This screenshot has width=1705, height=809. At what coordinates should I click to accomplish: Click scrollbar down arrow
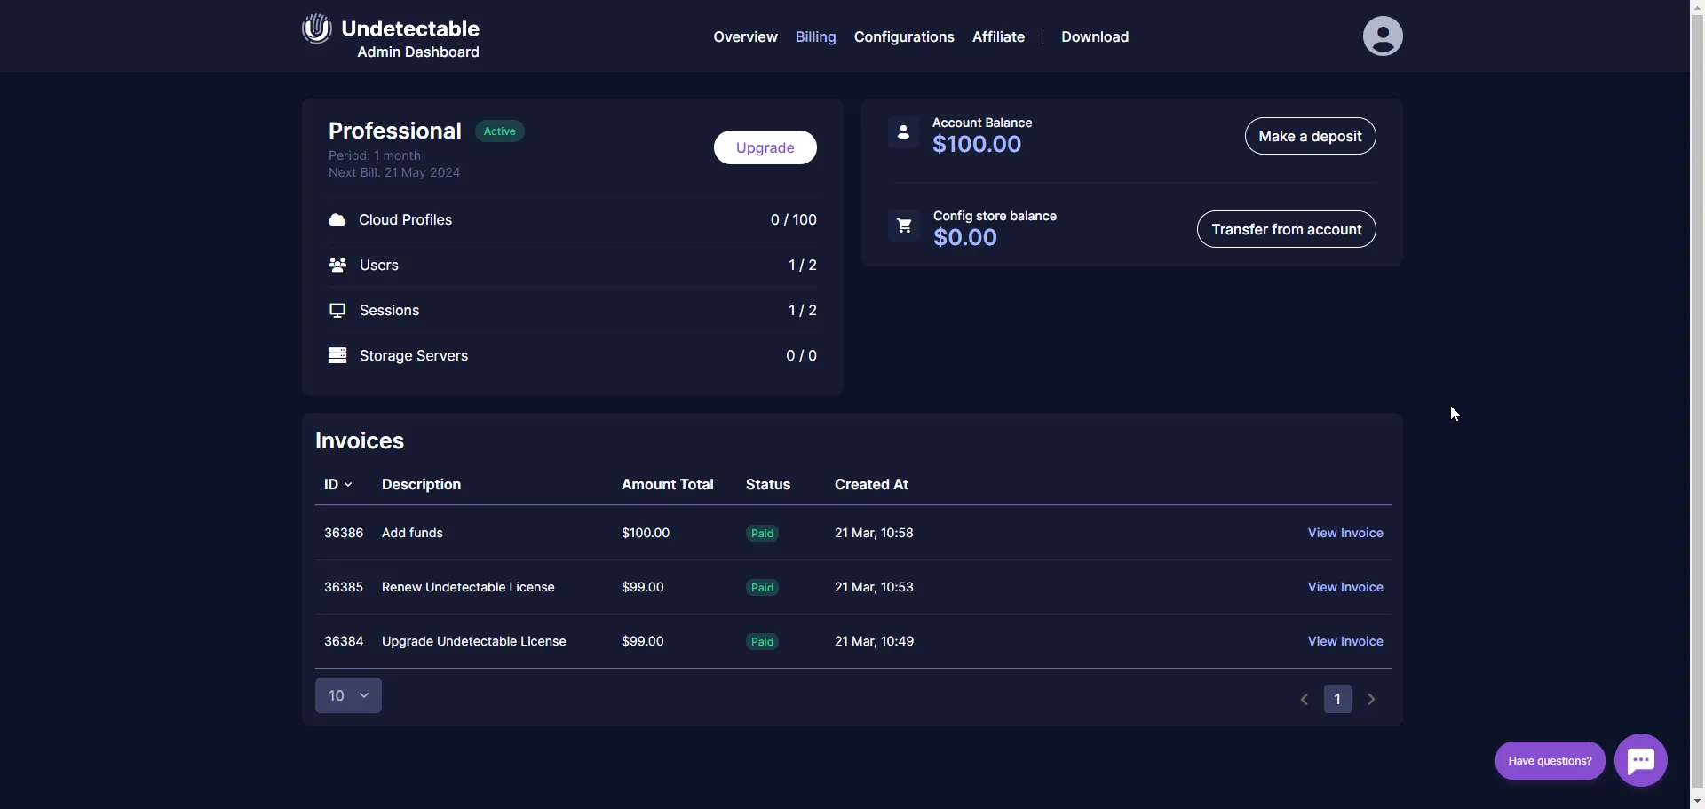tap(1697, 801)
